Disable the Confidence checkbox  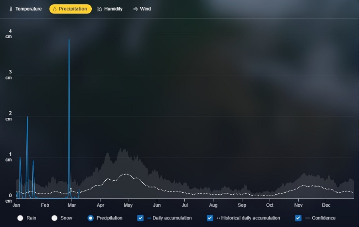pyautogui.click(x=298, y=218)
